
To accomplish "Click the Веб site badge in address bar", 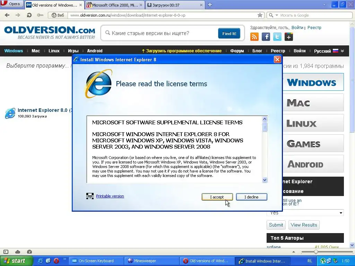I will pos(58,15).
